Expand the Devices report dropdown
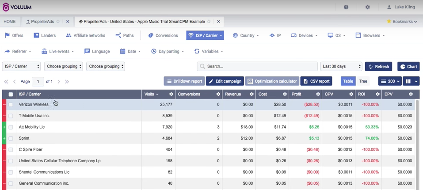The image size is (423, 190). [x=304, y=35]
